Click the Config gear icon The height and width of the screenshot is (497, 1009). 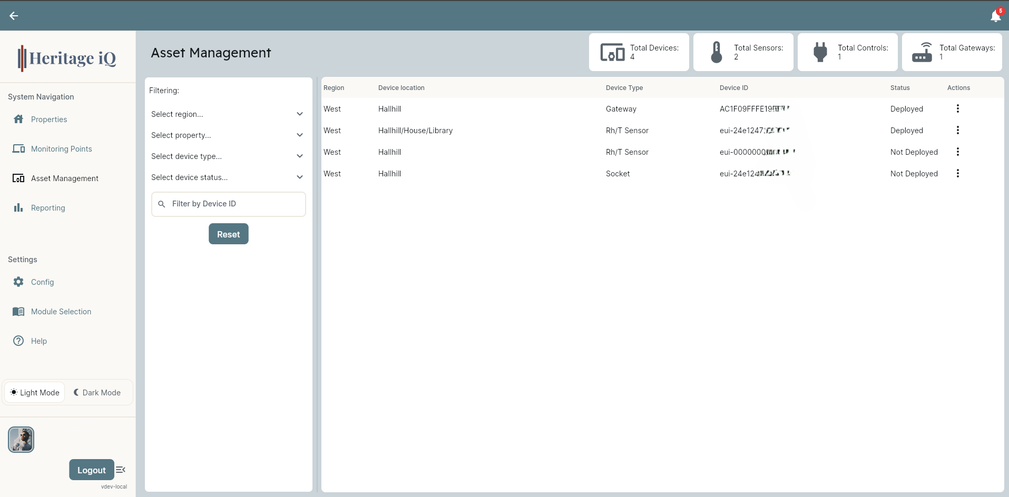point(18,282)
